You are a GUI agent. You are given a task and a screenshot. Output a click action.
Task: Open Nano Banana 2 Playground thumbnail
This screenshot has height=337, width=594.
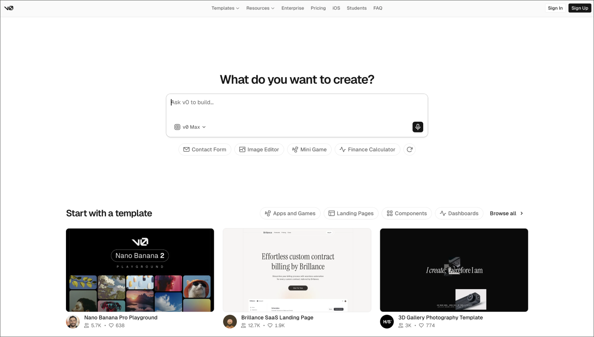[140, 270]
